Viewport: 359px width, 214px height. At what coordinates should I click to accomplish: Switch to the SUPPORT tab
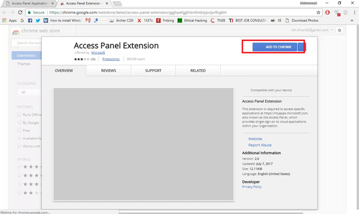[x=153, y=71]
